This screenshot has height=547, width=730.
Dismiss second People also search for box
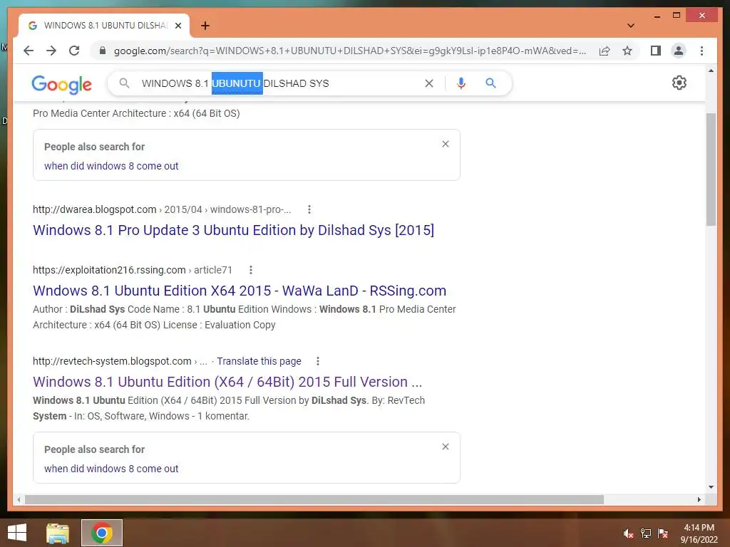[x=445, y=447]
